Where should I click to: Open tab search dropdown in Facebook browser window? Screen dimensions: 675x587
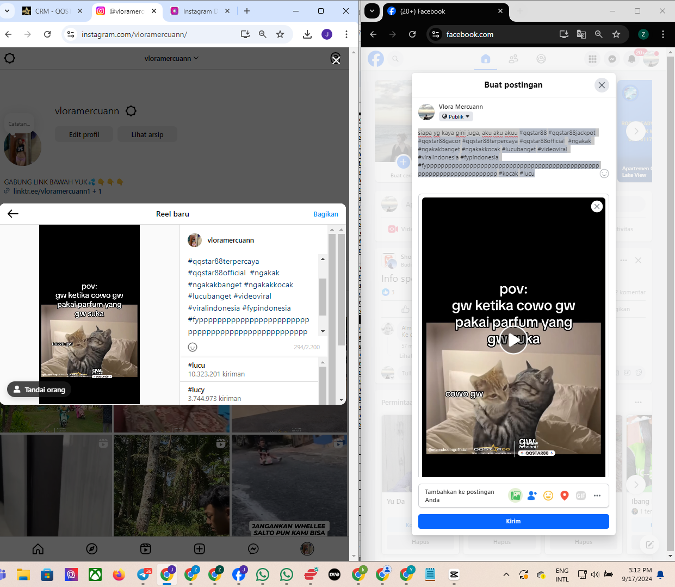click(x=372, y=11)
